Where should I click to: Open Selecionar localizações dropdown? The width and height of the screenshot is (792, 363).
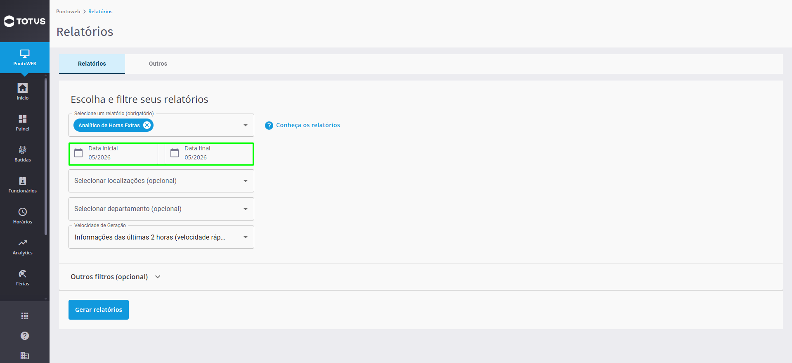[x=161, y=181]
